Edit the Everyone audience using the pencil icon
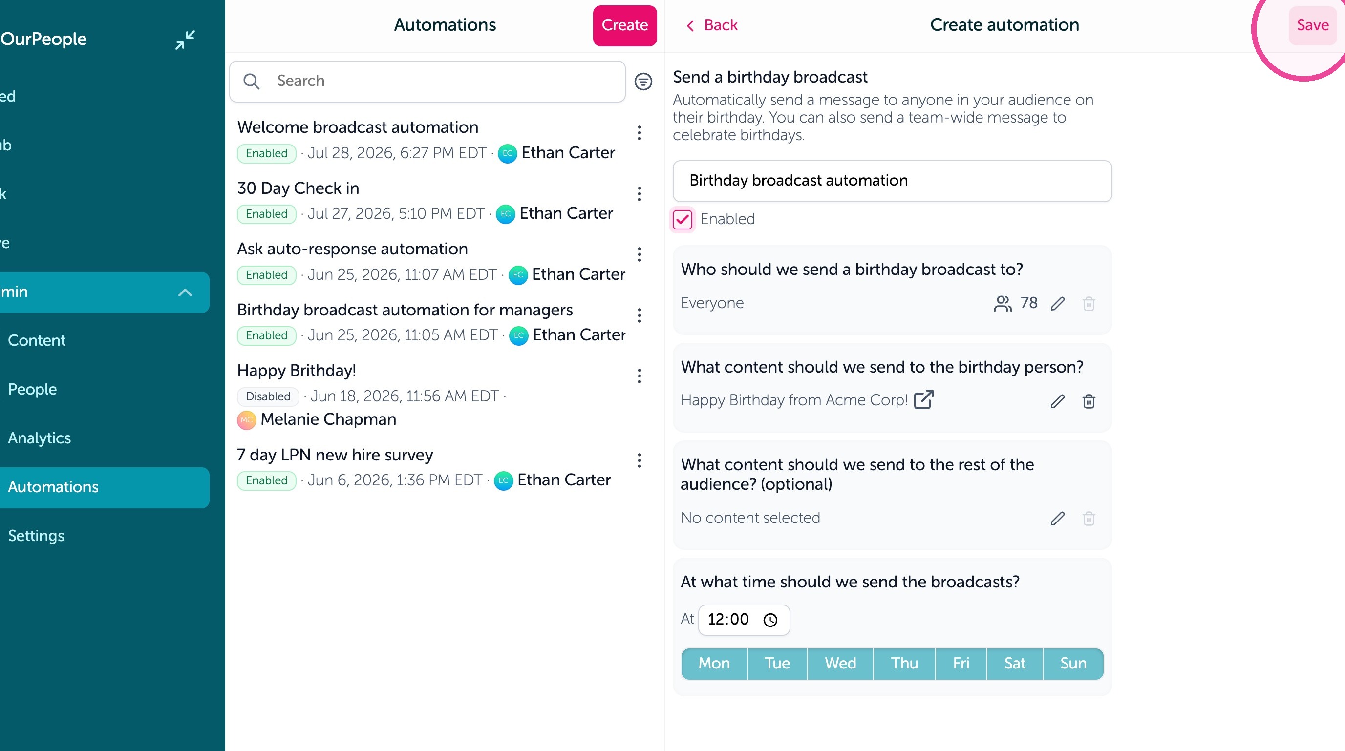This screenshot has width=1345, height=751. [x=1057, y=303]
